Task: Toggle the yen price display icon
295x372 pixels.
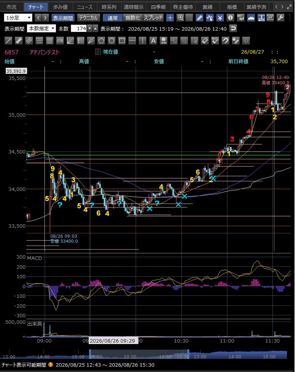Action: 220,18
